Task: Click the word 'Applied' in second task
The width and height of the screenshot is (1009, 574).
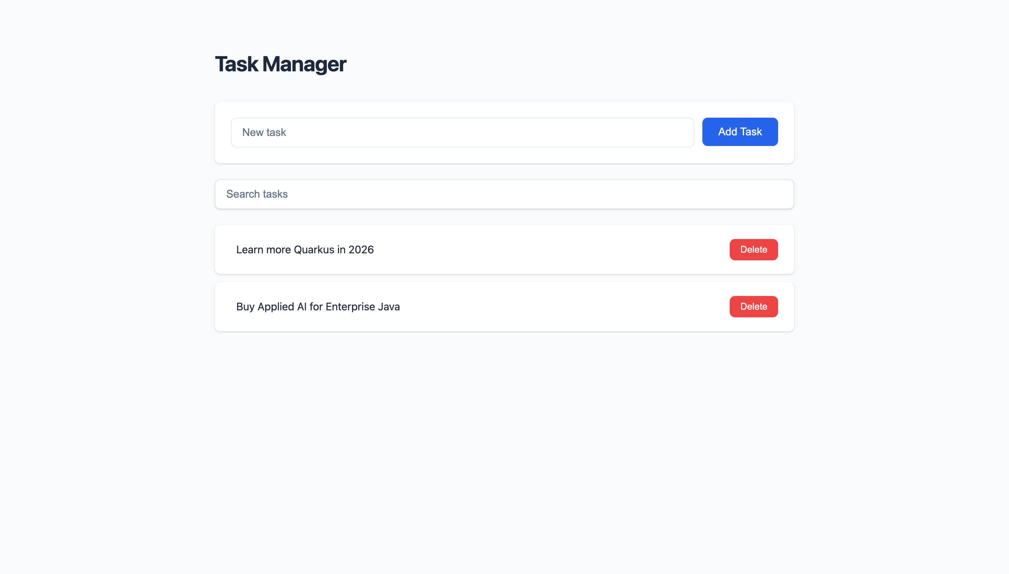Action: tap(276, 307)
